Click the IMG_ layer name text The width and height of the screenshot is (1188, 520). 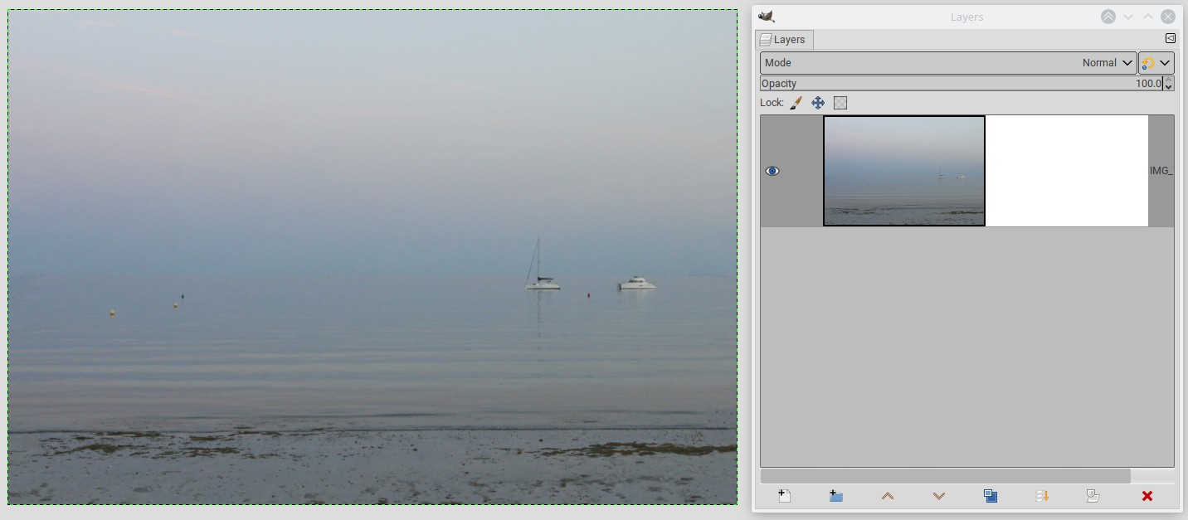click(x=1161, y=171)
